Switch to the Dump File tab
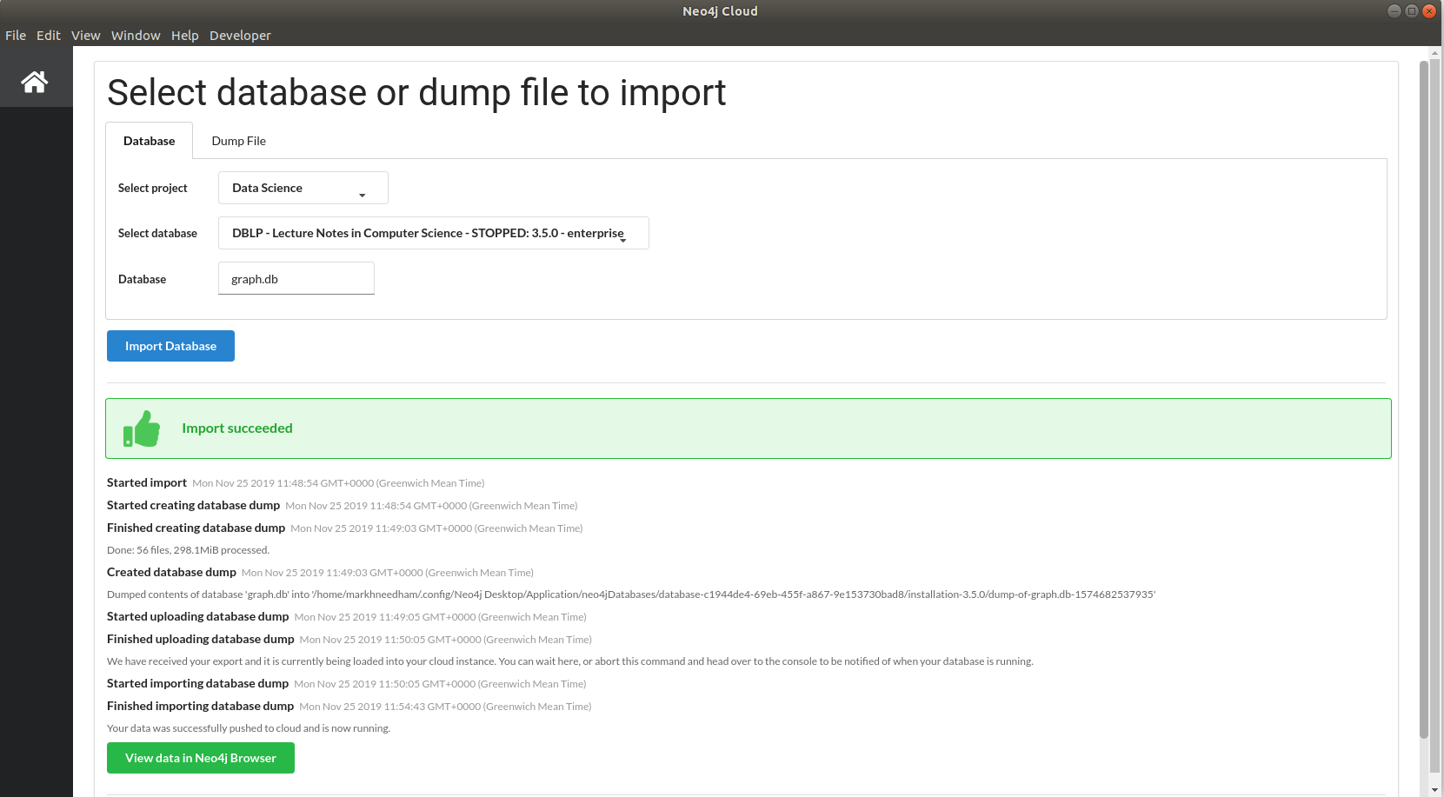This screenshot has width=1444, height=797. click(x=239, y=141)
